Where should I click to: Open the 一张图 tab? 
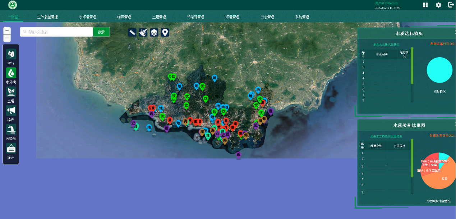tap(13, 17)
